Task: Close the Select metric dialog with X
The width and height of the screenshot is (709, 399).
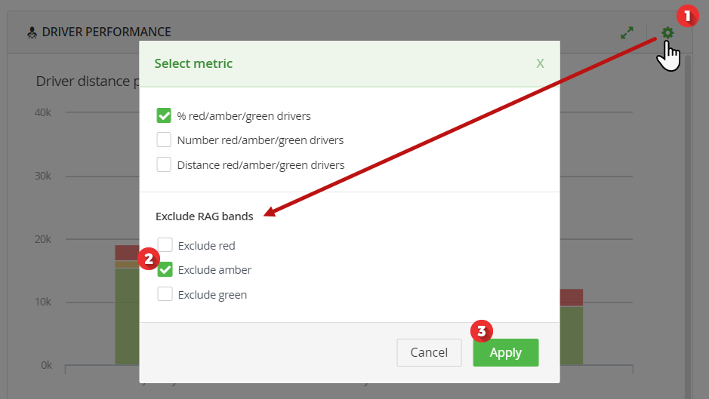Action: [540, 63]
